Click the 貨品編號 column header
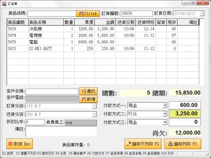Image resolution: width=211 pixels, height=158 pixels. [18, 22]
